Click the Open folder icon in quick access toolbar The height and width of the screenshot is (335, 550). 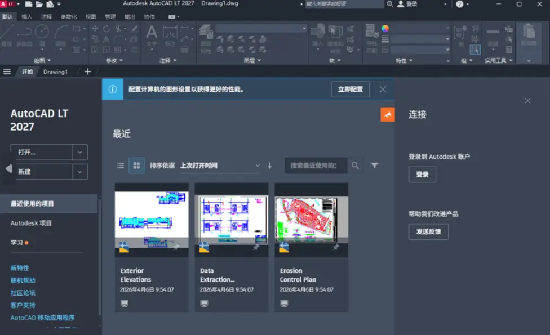[39, 4]
